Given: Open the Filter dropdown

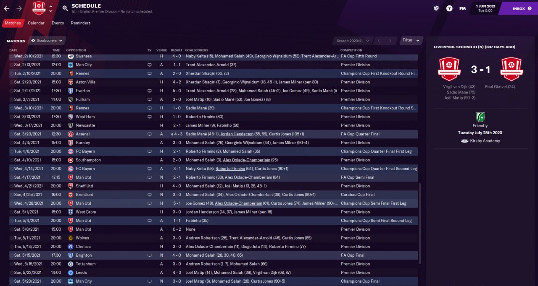Looking at the screenshot, I should (x=411, y=40).
